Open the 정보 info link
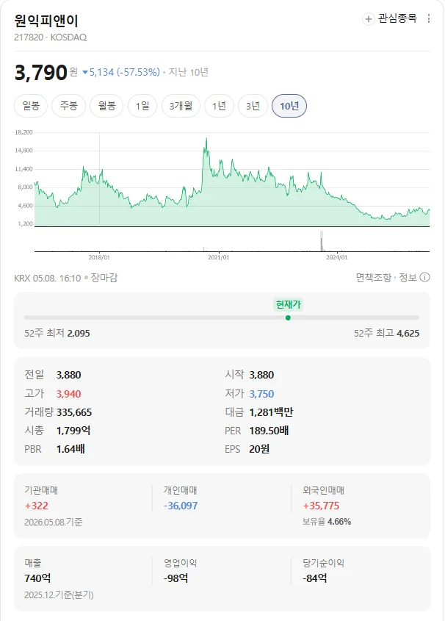This screenshot has height=621, width=445. (408, 278)
